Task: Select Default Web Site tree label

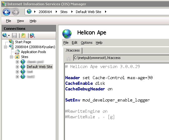Action: coord(40,67)
